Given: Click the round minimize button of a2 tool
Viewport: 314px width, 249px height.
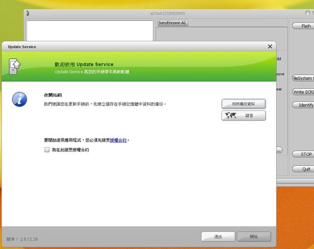Looking at the screenshot, I should [308, 13].
